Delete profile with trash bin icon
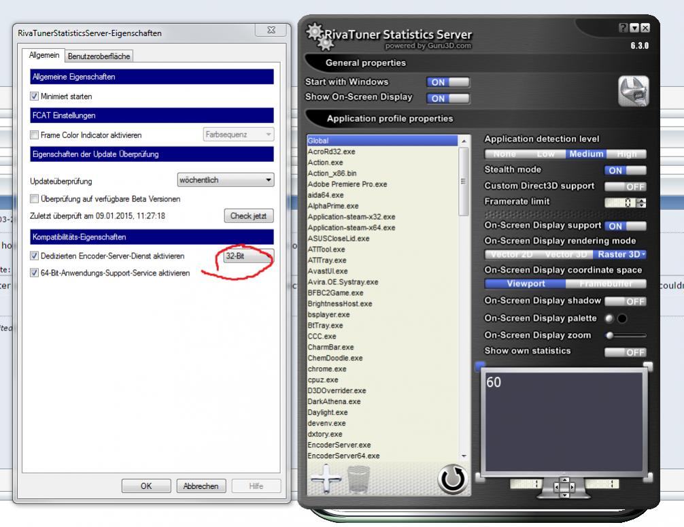Image resolution: width=684 pixels, height=527 pixels. point(358,479)
